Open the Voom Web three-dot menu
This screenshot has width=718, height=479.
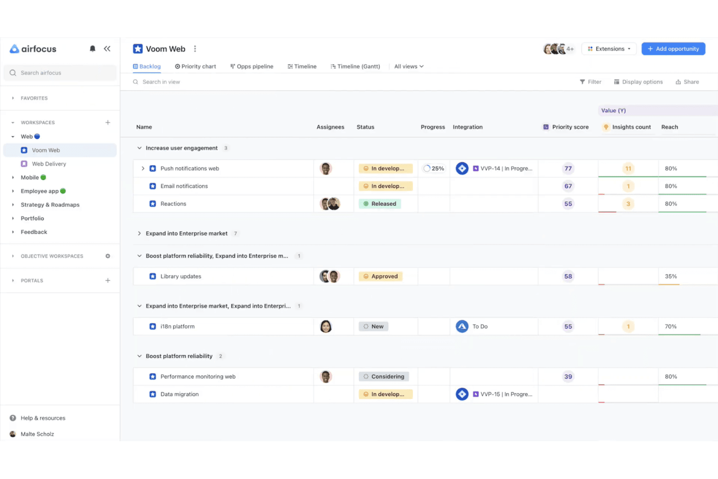click(195, 49)
